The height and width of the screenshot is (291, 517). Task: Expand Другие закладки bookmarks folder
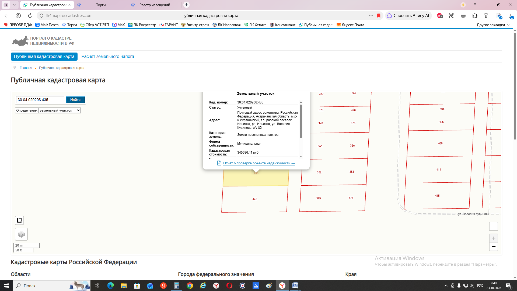pos(493,25)
